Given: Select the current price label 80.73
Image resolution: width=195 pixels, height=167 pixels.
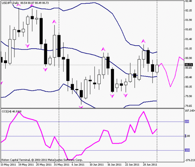Looking at the screenshot, I should tap(189, 65).
